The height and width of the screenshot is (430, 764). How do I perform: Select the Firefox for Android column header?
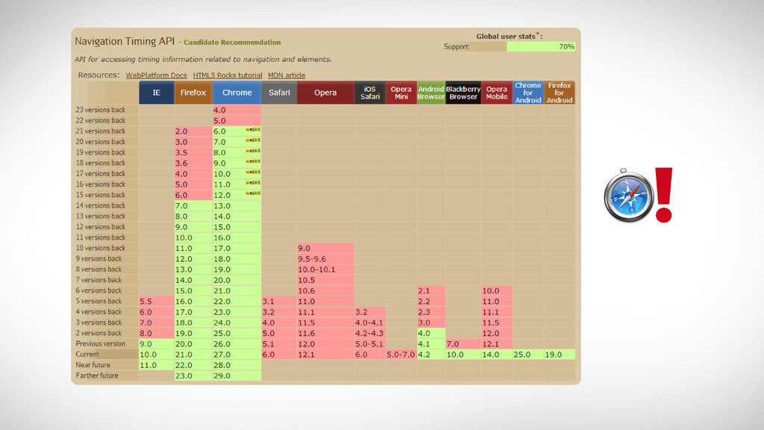(x=560, y=93)
